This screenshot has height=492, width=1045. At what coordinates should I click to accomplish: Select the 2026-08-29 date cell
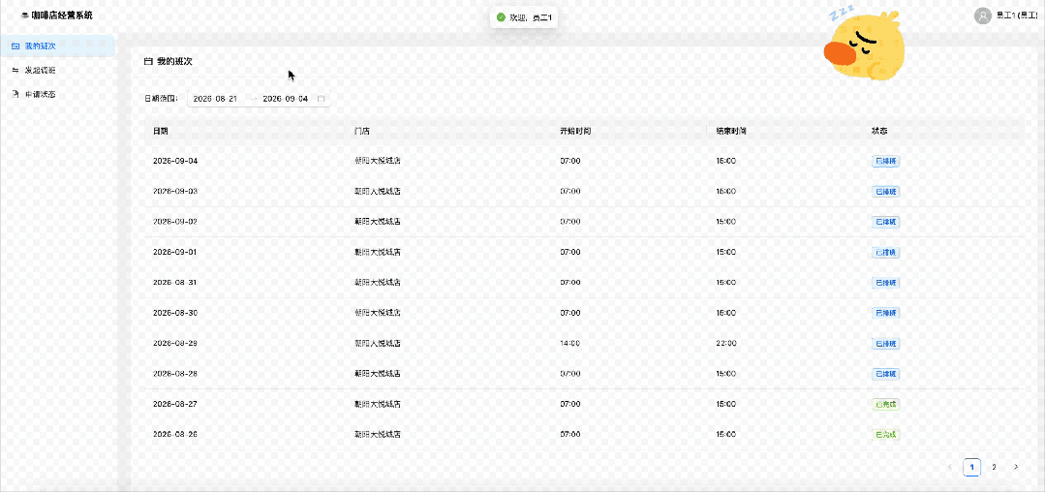[175, 343]
